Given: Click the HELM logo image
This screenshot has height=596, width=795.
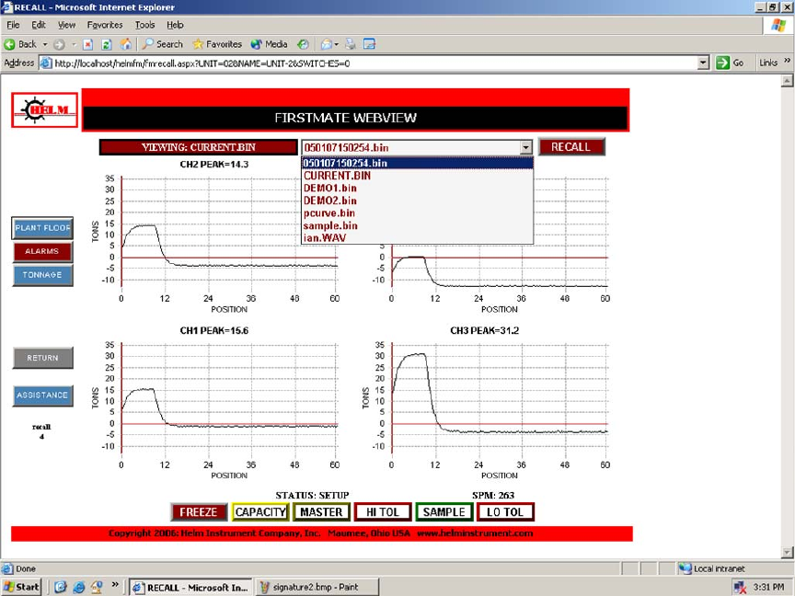Looking at the screenshot, I should [44, 110].
